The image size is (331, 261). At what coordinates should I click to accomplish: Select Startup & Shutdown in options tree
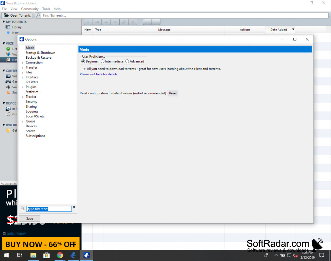[40, 53]
